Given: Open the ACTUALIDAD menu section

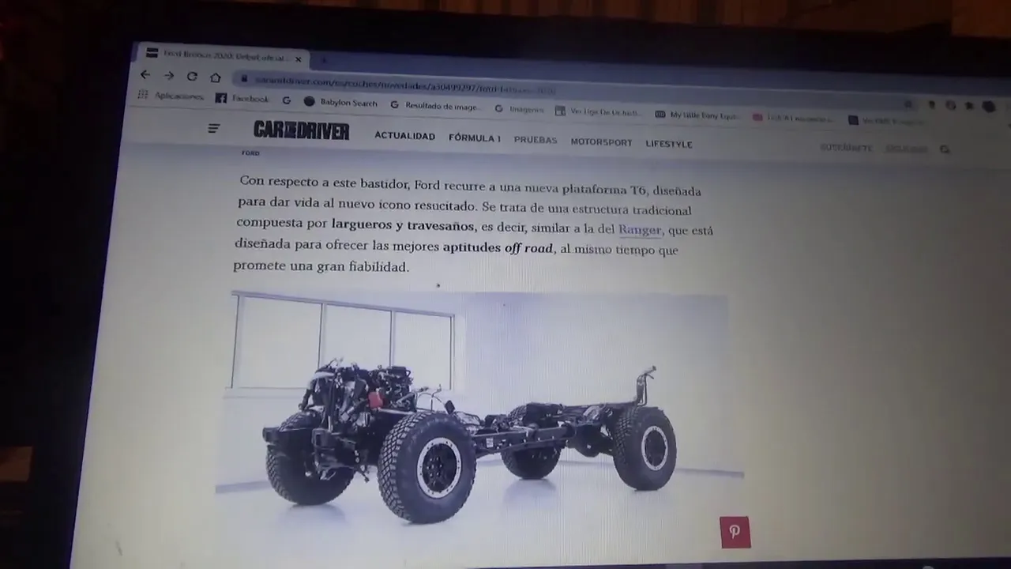Looking at the screenshot, I should tap(404, 136).
